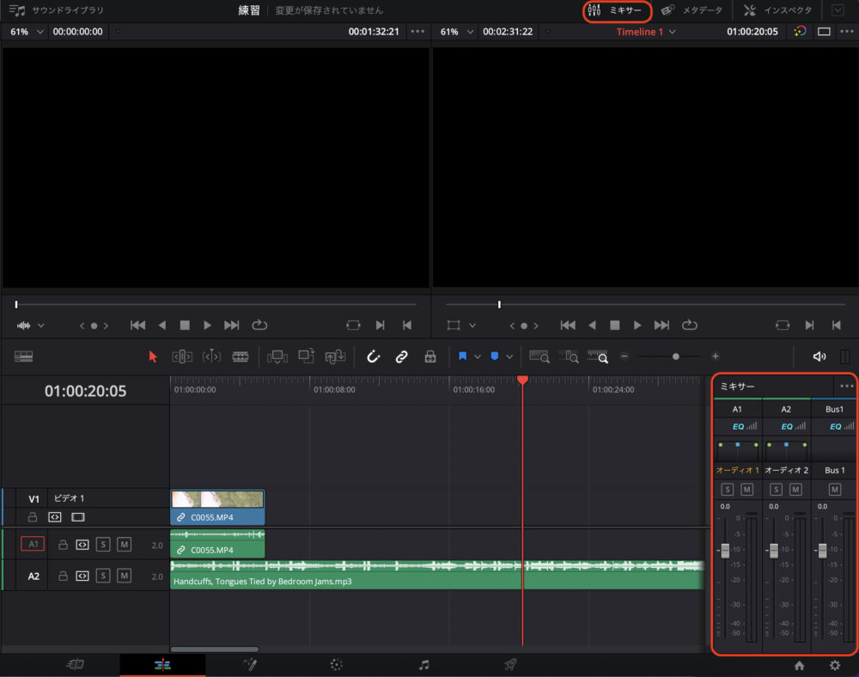
Task: Open the サウンドライブラリ panel
Action: tap(53, 10)
